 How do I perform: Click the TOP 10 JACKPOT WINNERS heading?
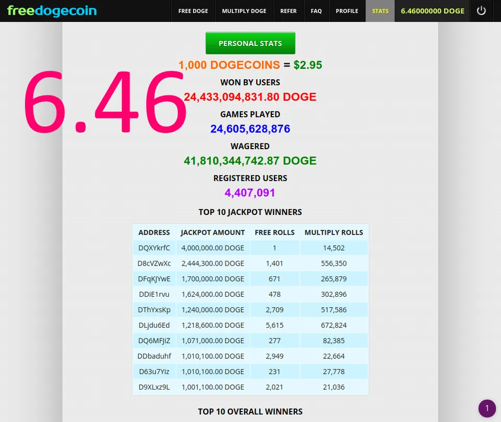(x=250, y=212)
